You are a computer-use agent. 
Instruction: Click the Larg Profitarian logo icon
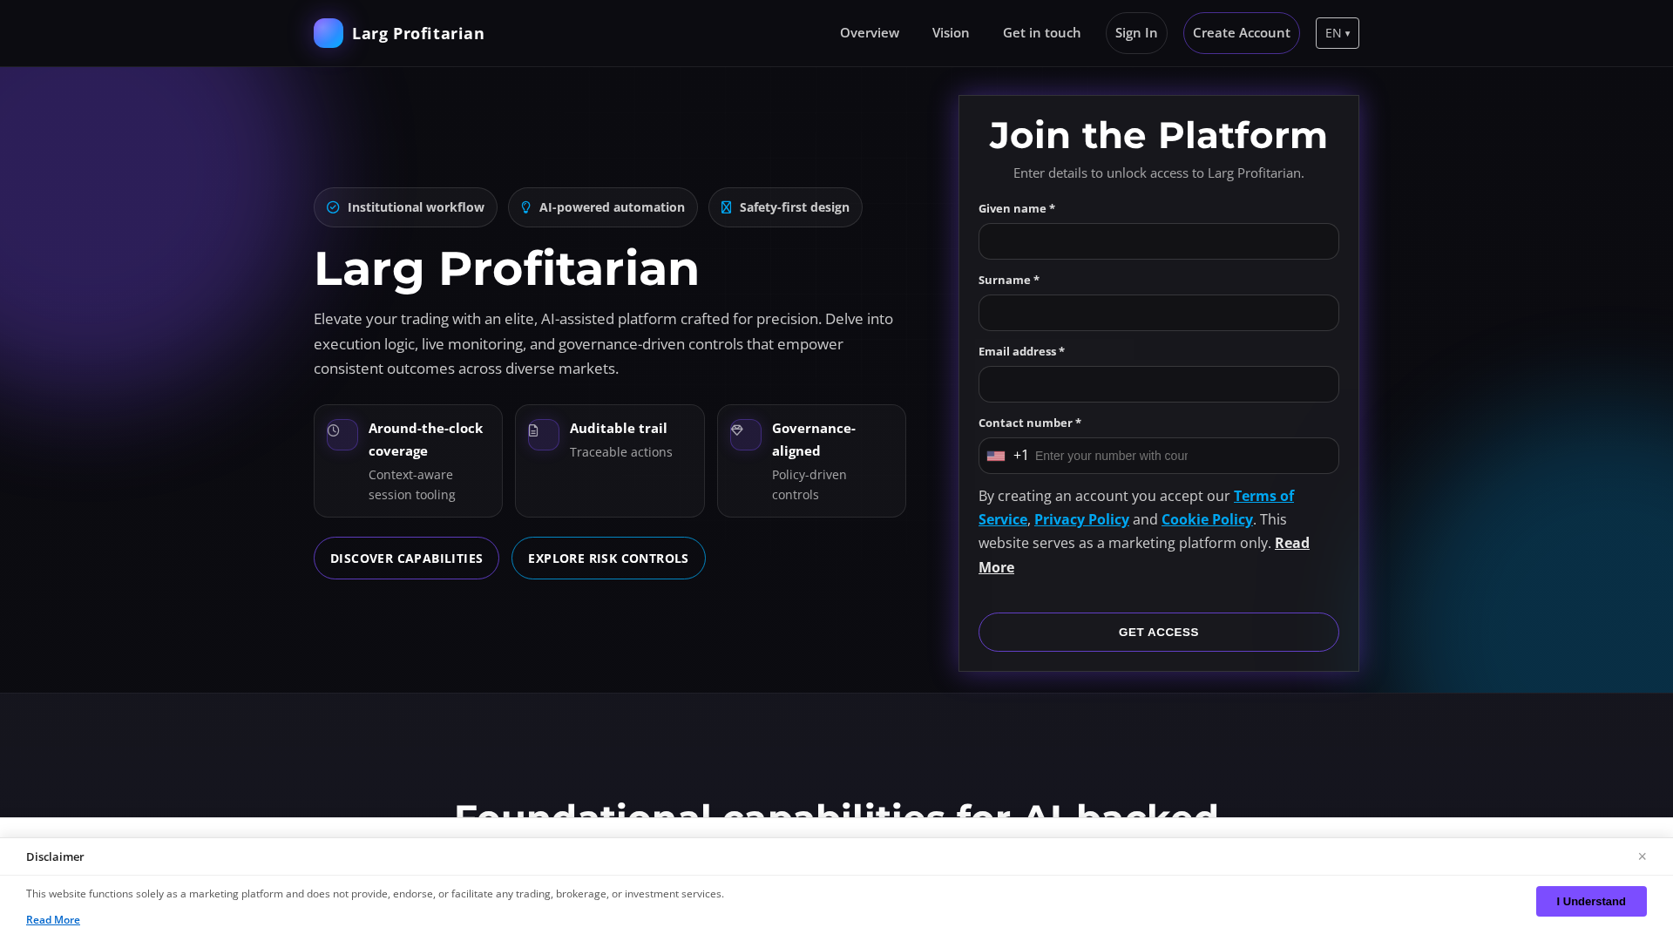pyautogui.click(x=329, y=33)
